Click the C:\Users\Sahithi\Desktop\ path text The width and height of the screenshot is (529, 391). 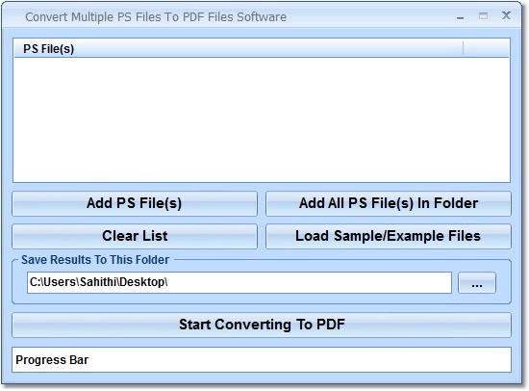[x=98, y=282]
